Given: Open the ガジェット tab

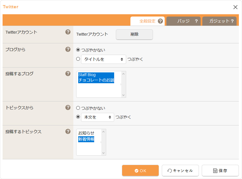Looking at the screenshot, I should point(219,21).
